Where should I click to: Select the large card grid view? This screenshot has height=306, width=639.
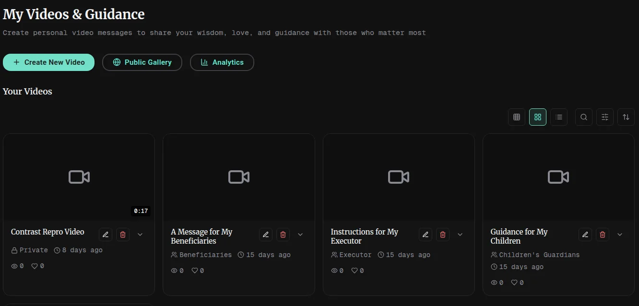(538, 117)
